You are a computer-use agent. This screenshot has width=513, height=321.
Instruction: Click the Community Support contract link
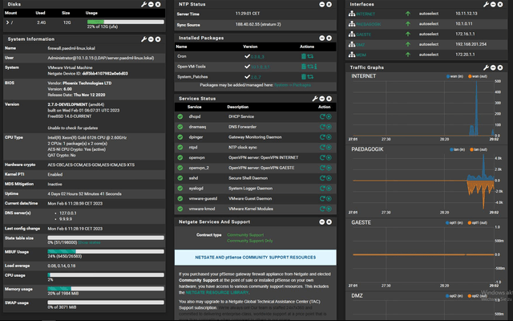(x=245, y=235)
